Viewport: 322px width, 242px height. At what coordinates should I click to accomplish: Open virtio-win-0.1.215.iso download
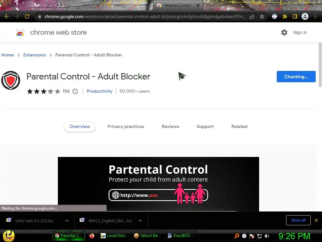click(34, 221)
